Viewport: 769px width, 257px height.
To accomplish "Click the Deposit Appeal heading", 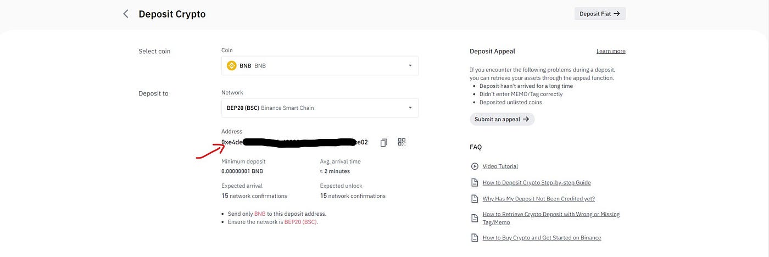I will (x=492, y=51).
